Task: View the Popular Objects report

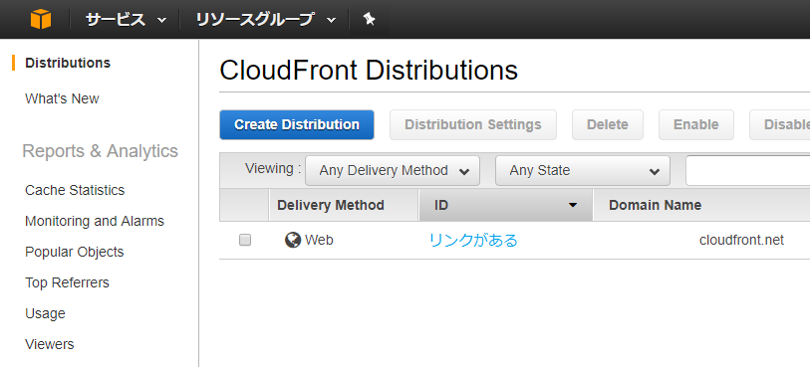Action: [75, 252]
